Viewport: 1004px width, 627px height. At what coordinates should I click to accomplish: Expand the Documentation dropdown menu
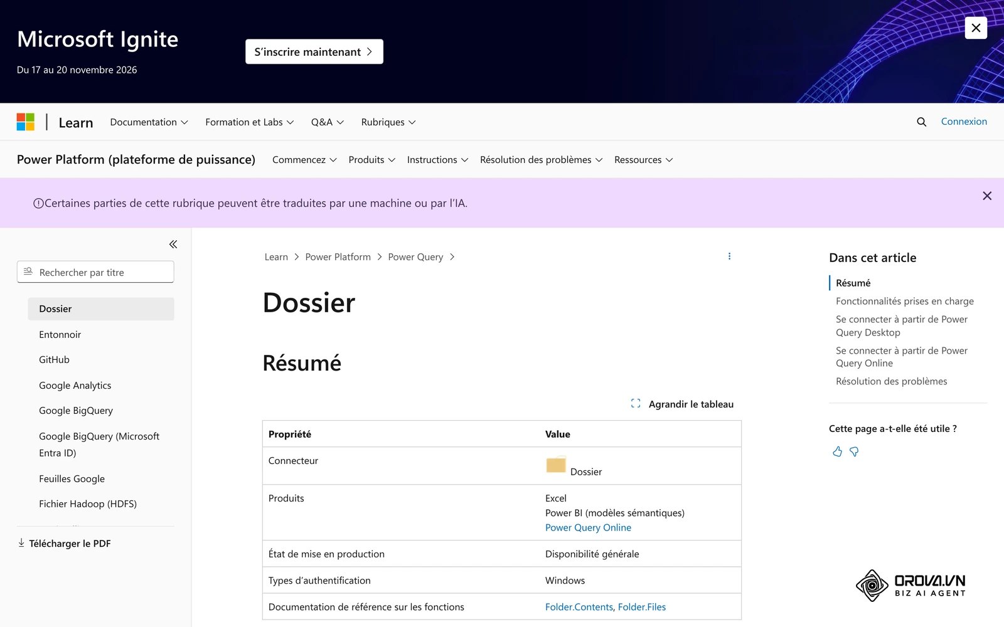click(149, 122)
